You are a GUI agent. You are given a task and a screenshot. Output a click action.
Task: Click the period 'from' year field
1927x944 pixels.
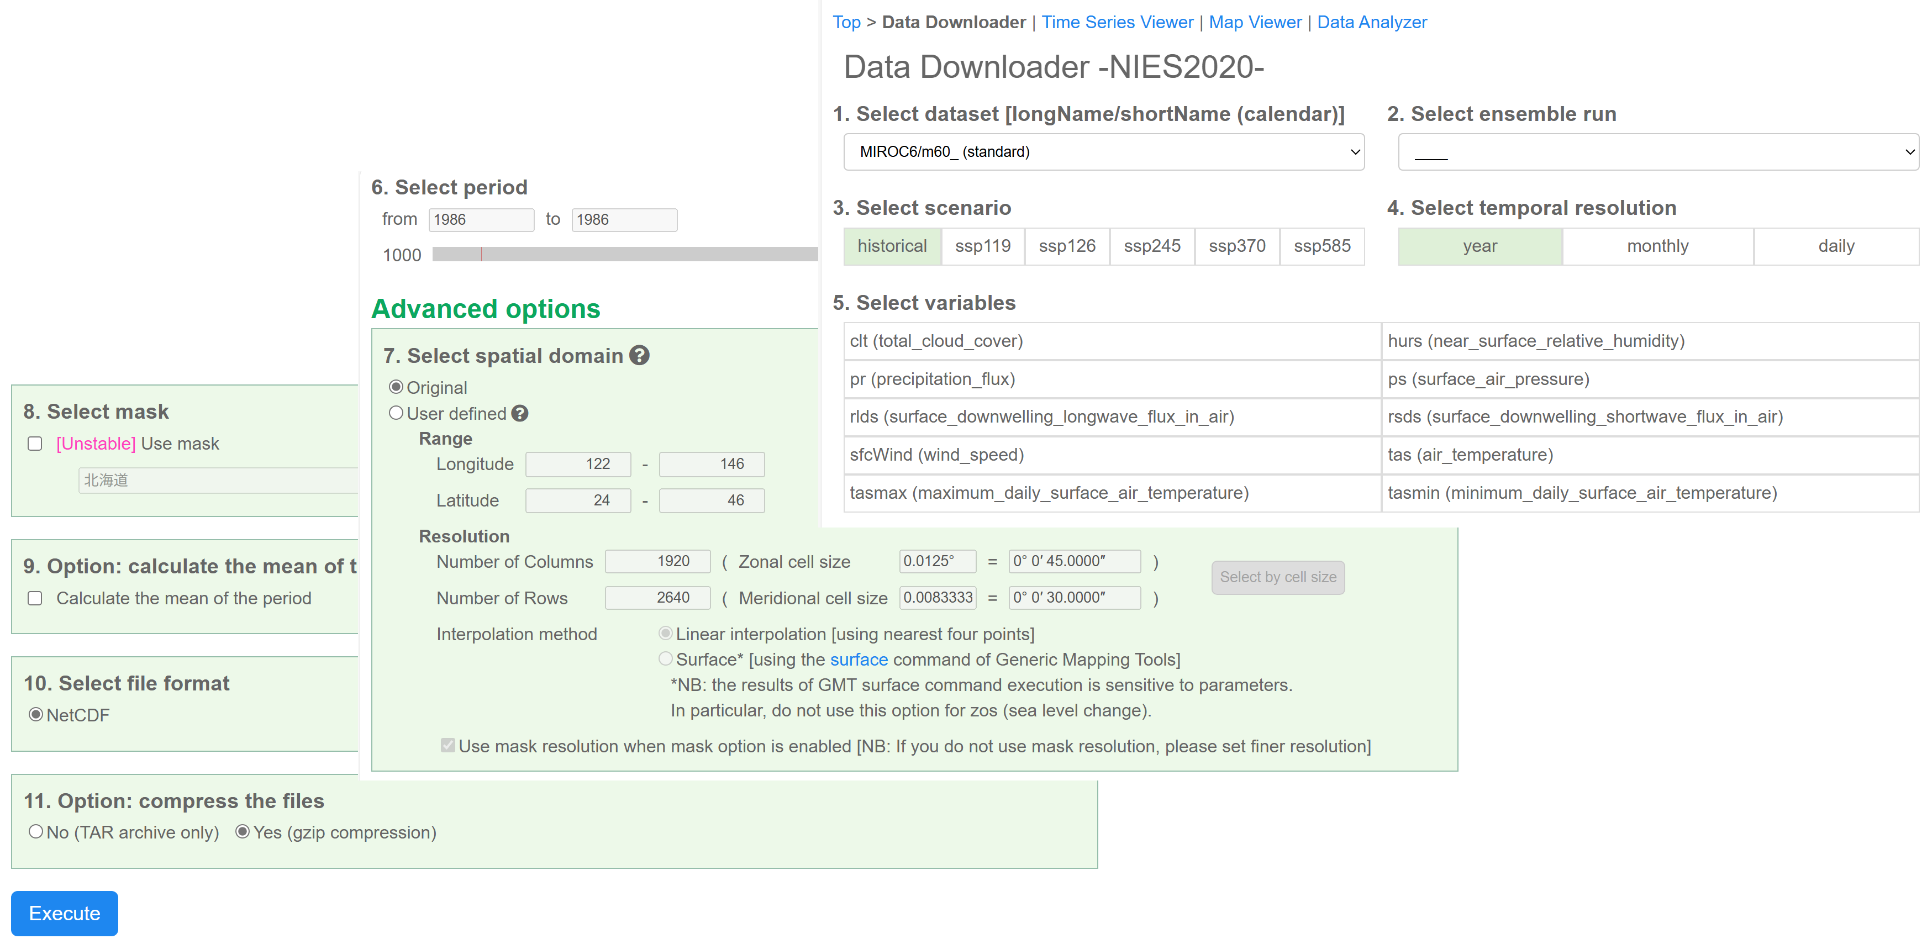coord(481,220)
